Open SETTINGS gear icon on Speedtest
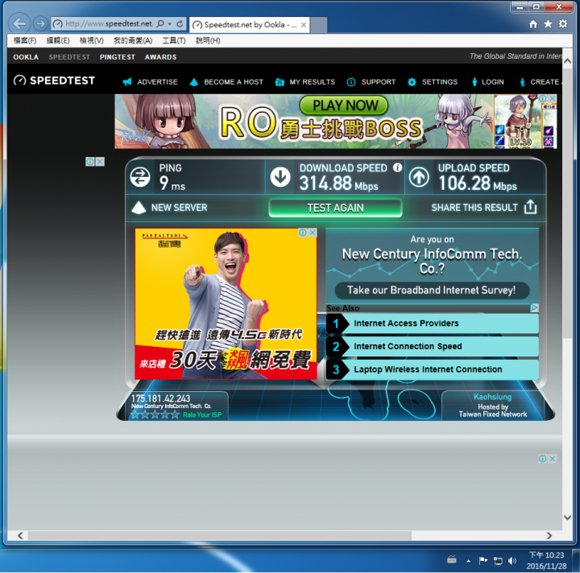The width and height of the screenshot is (580, 573). point(412,82)
